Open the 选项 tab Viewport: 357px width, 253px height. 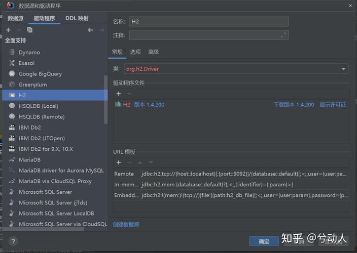(135, 52)
